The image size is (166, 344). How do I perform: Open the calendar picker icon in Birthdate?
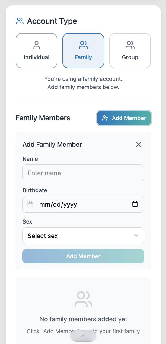tap(135, 204)
